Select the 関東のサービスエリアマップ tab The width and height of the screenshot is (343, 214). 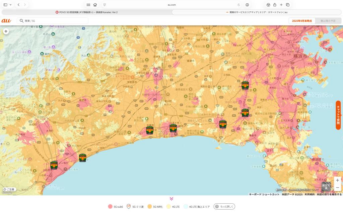(x=257, y=12)
